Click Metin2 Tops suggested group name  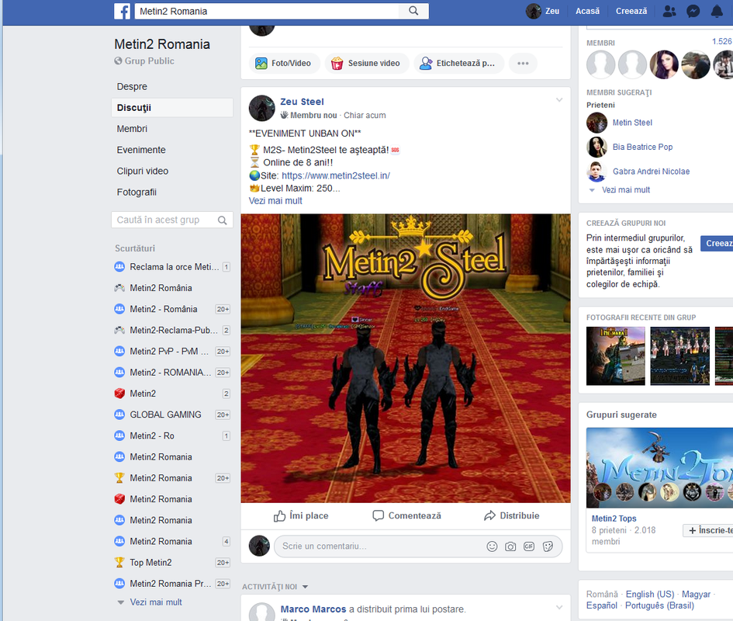614,519
